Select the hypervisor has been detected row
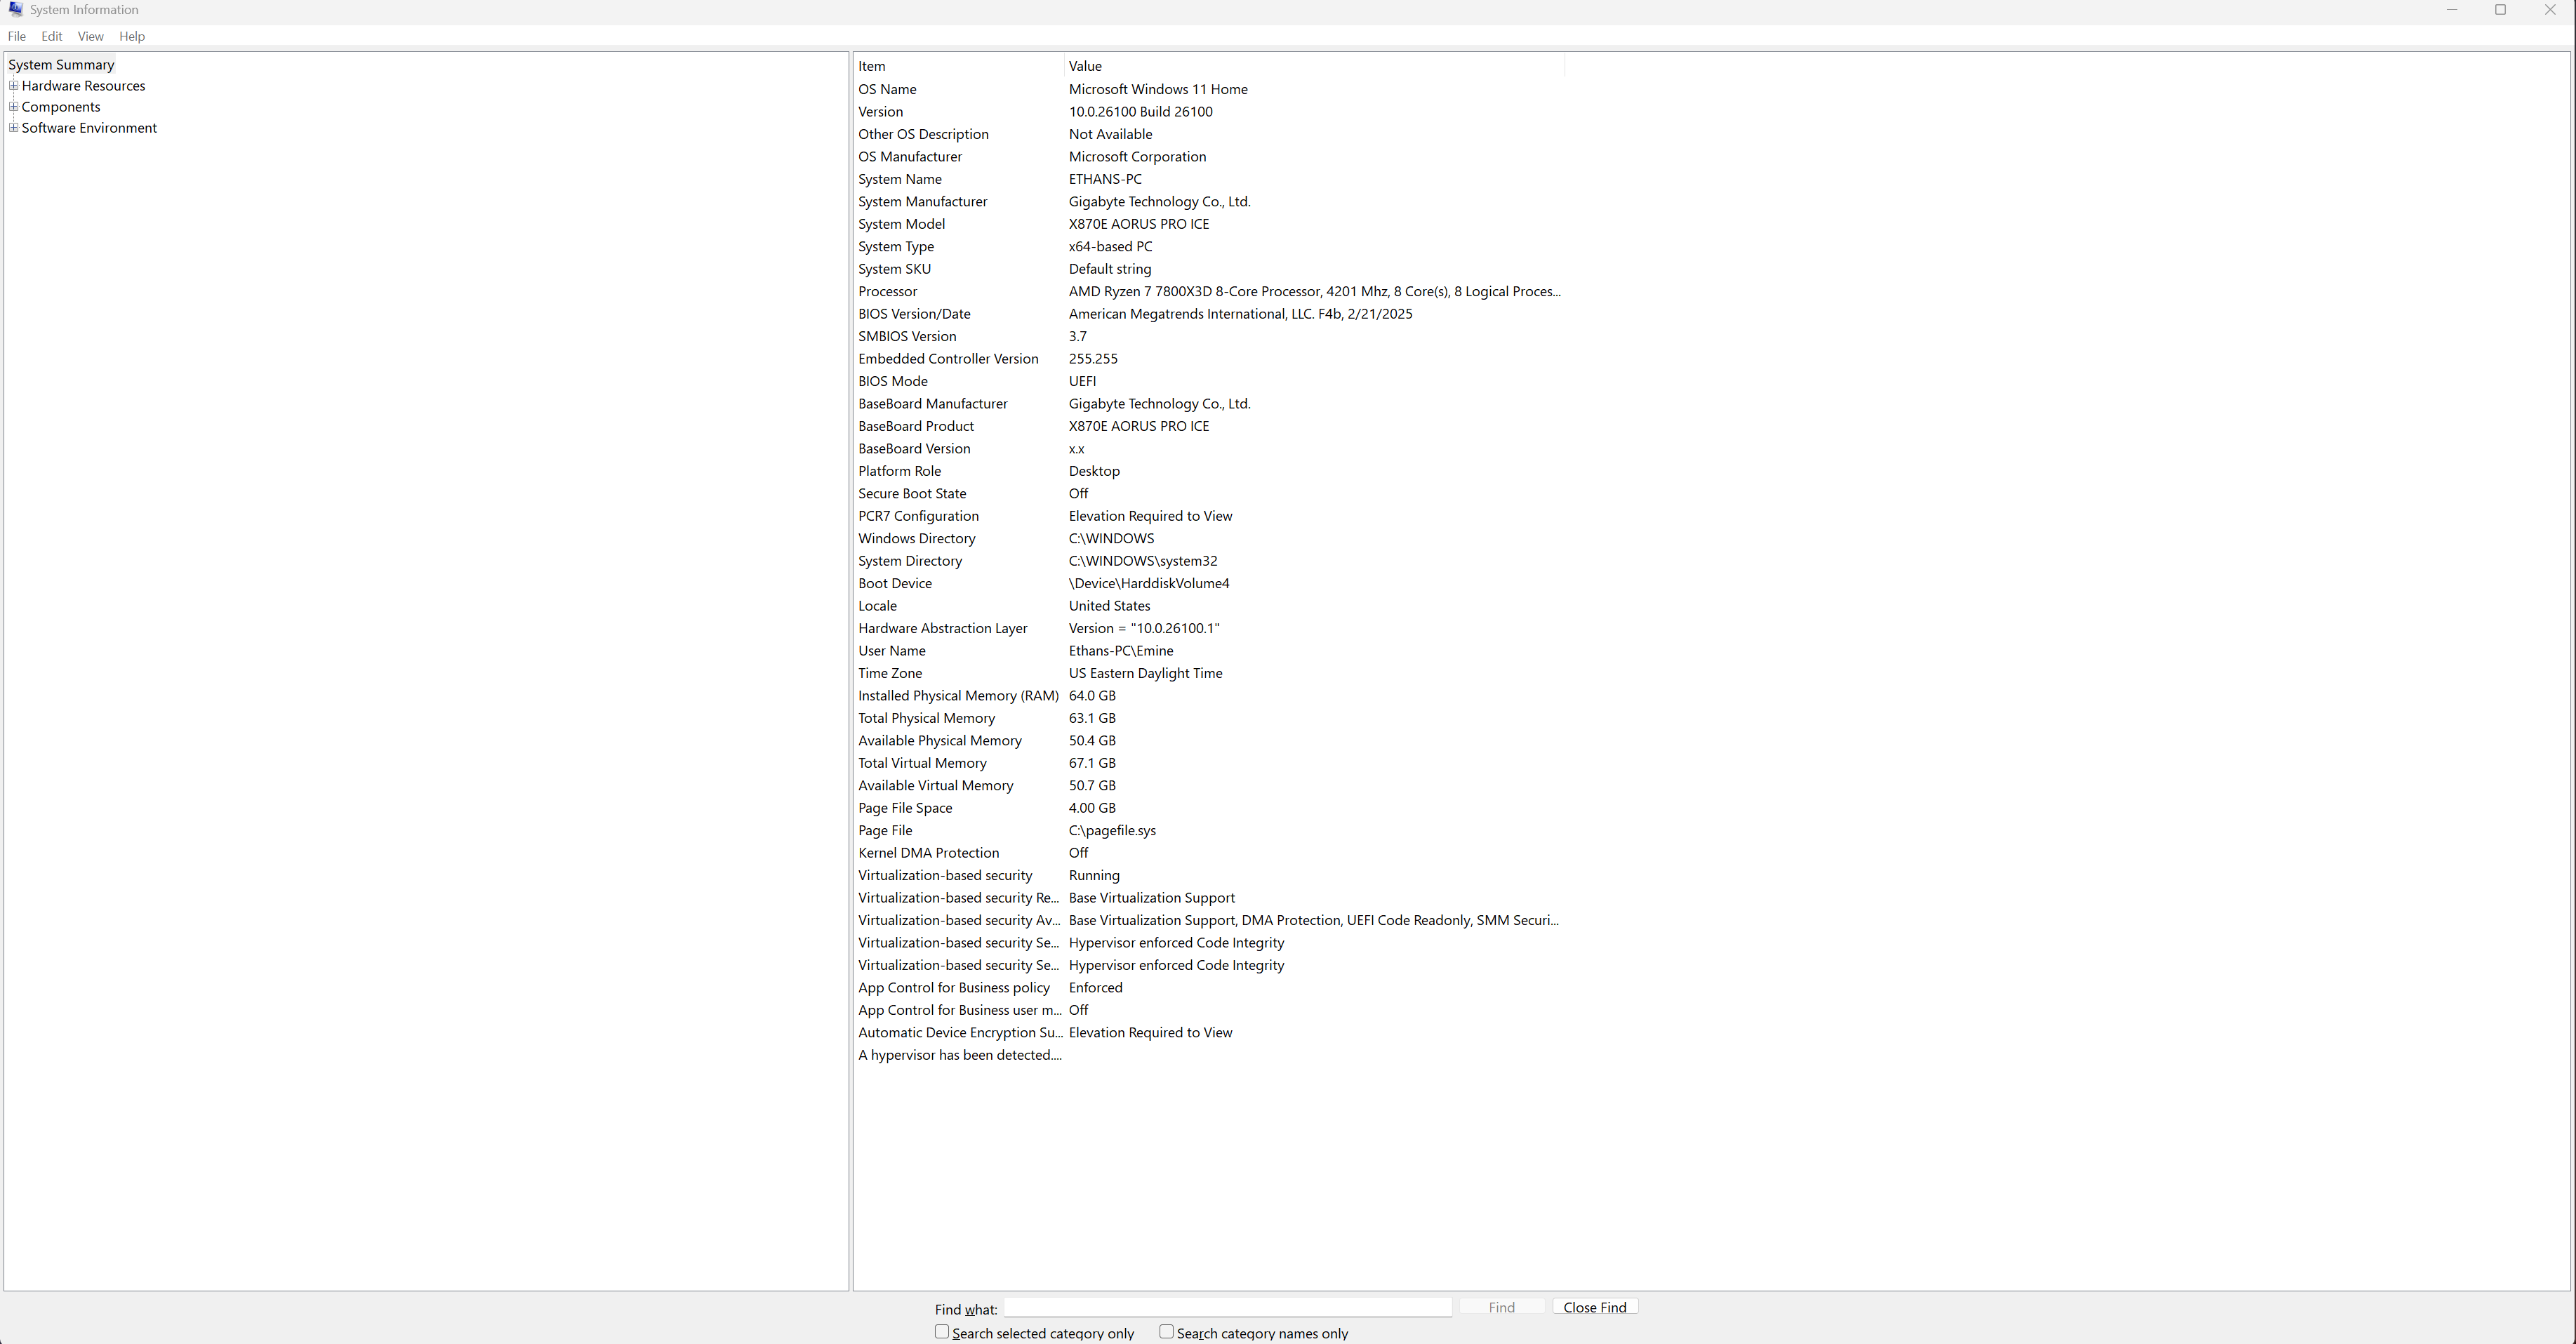 [x=1209, y=1055]
